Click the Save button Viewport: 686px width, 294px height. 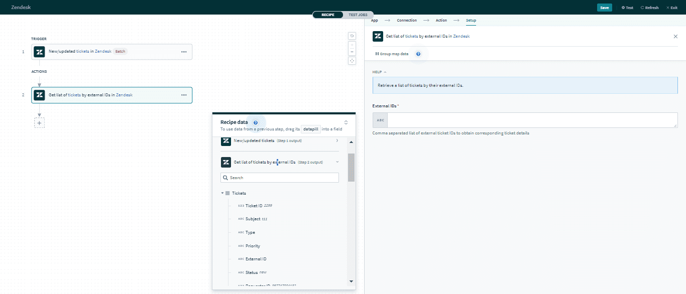coord(604,8)
